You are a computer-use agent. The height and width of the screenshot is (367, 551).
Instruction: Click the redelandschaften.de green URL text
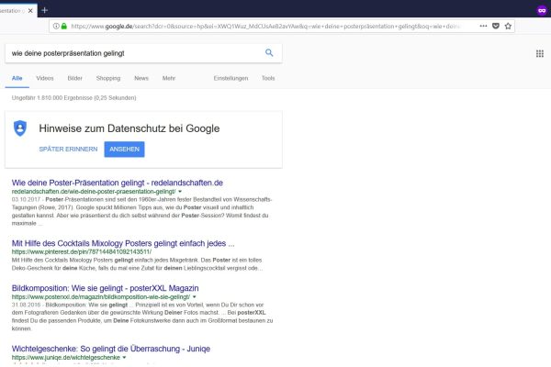pos(94,192)
